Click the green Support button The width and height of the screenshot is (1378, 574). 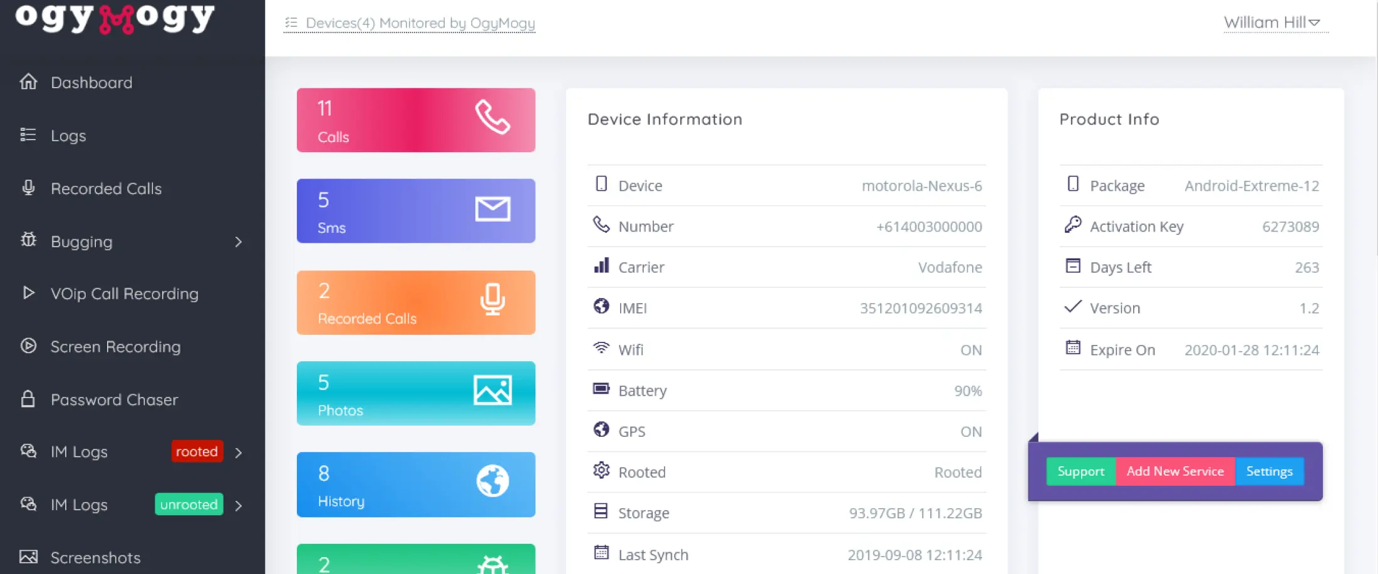[1080, 471]
